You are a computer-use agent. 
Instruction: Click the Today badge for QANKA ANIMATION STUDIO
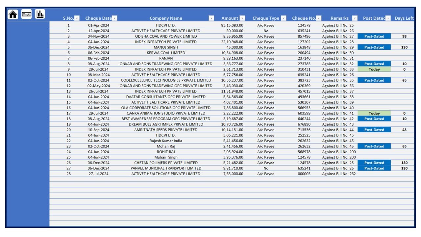click(x=374, y=113)
